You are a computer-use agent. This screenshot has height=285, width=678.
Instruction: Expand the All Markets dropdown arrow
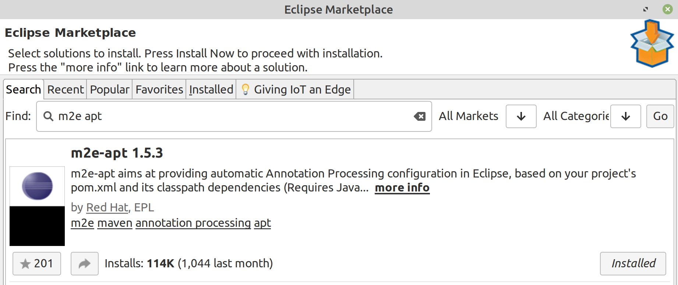point(521,116)
